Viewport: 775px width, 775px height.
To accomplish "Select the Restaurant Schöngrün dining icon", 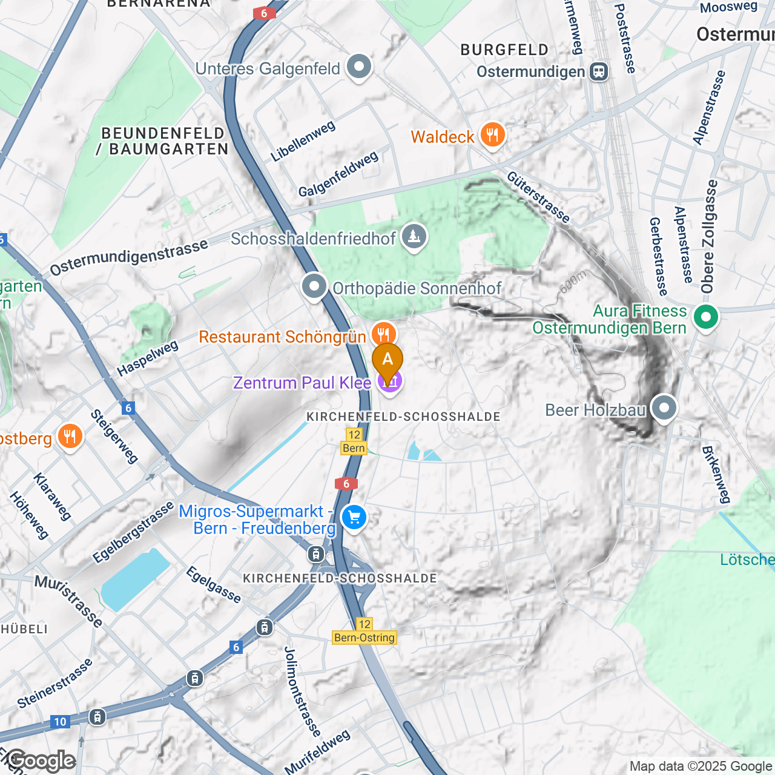I will [x=383, y=334].
